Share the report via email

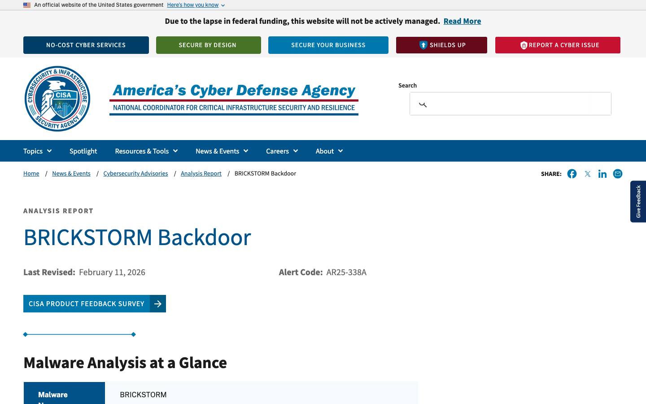click(x=618, y=174)
